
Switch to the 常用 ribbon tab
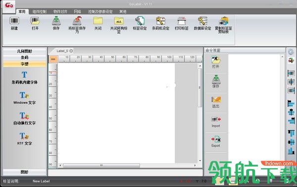coord(22,11)
